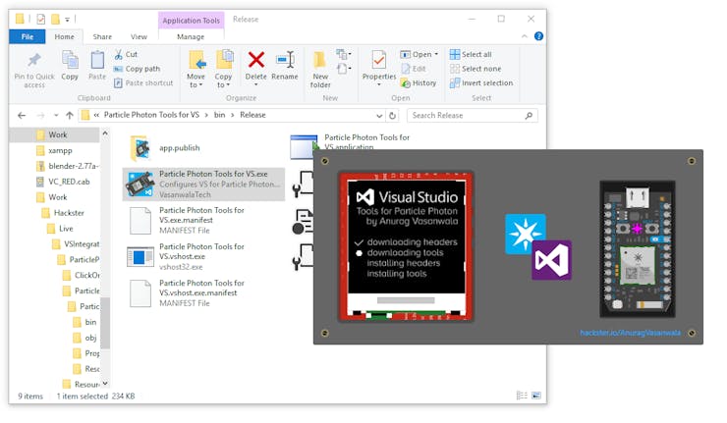The width and height of the screenshot is (727, 423).
Task: Select Particle Photon Tools for VS.vshost.exe.manifest
Action: pyautogui.click(x=204, y=293)
